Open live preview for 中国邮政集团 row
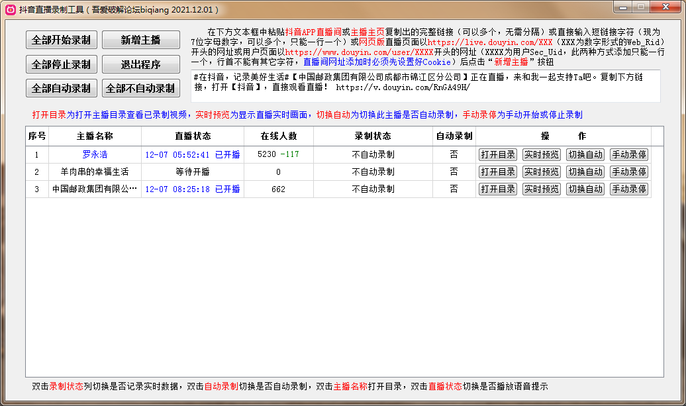Viewport: 686px width, 406px height. [x=542, y=189]
